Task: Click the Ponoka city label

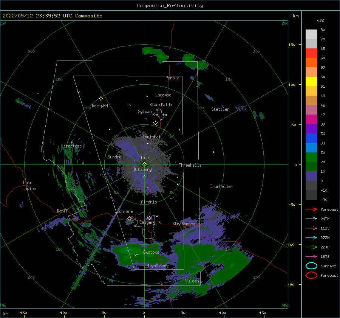Action: [x=172, y=78]
